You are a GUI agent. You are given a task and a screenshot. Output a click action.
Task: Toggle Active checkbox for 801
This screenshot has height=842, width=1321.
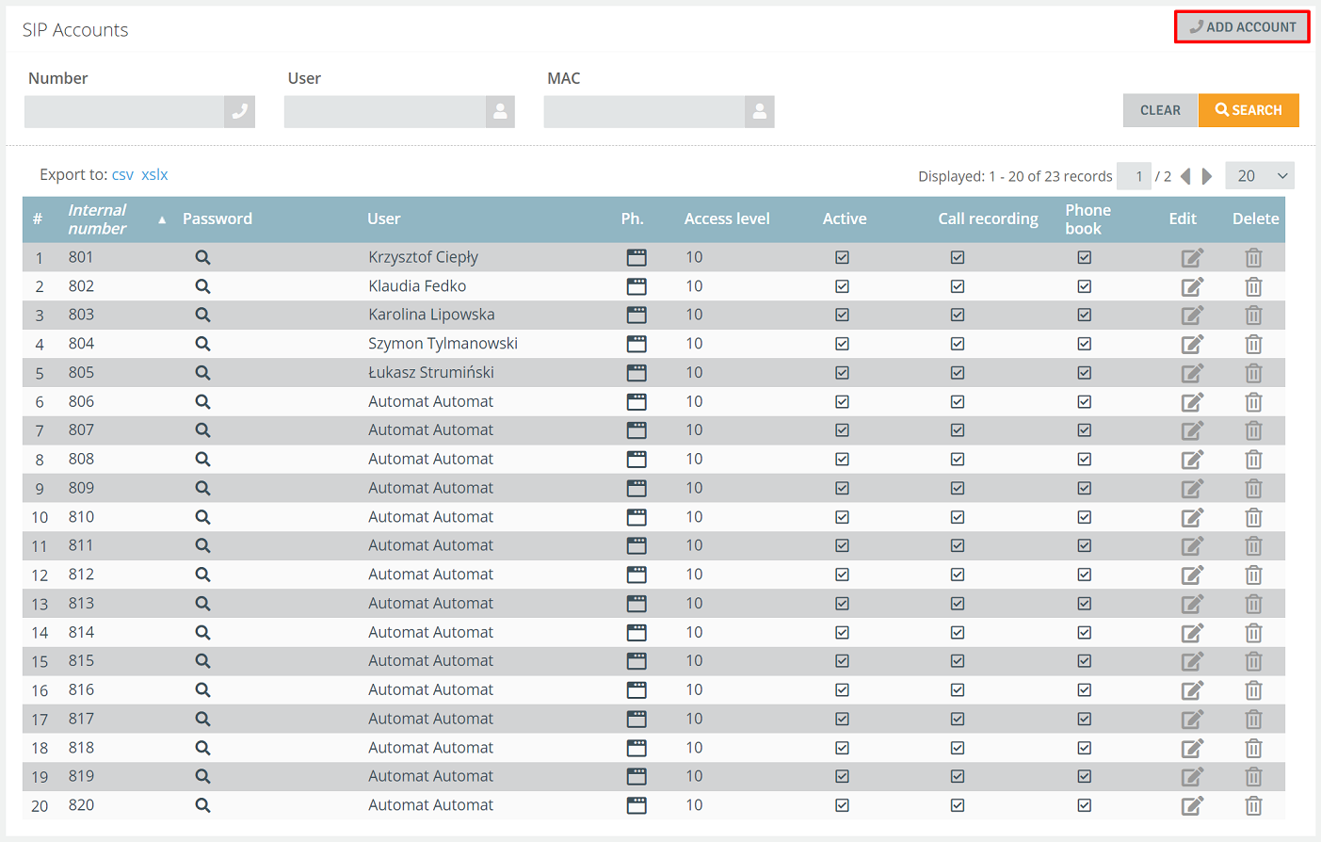[x=842, y=257]
